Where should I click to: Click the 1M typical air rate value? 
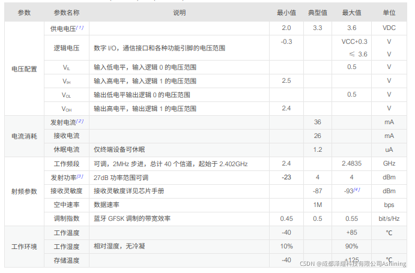pos(317,205)
